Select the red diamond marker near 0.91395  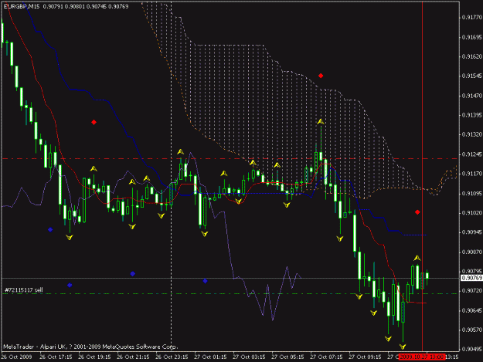94,123
